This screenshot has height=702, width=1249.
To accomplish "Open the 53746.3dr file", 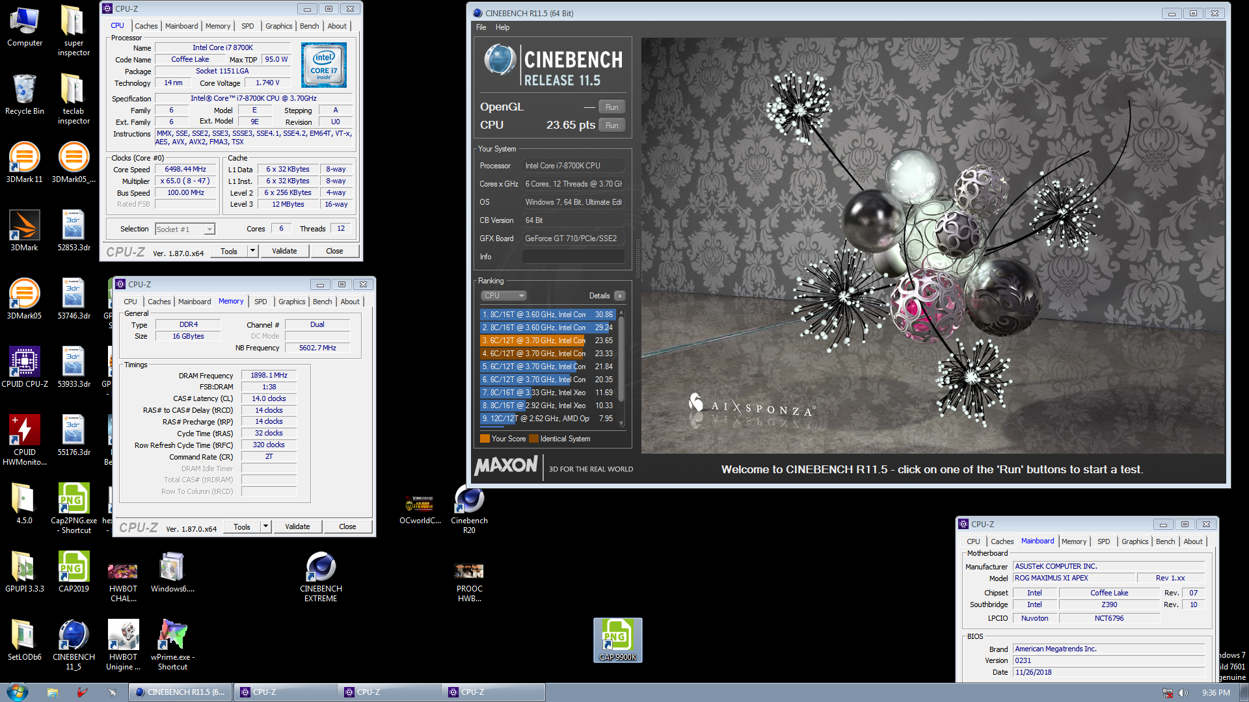I will (74, 300).
